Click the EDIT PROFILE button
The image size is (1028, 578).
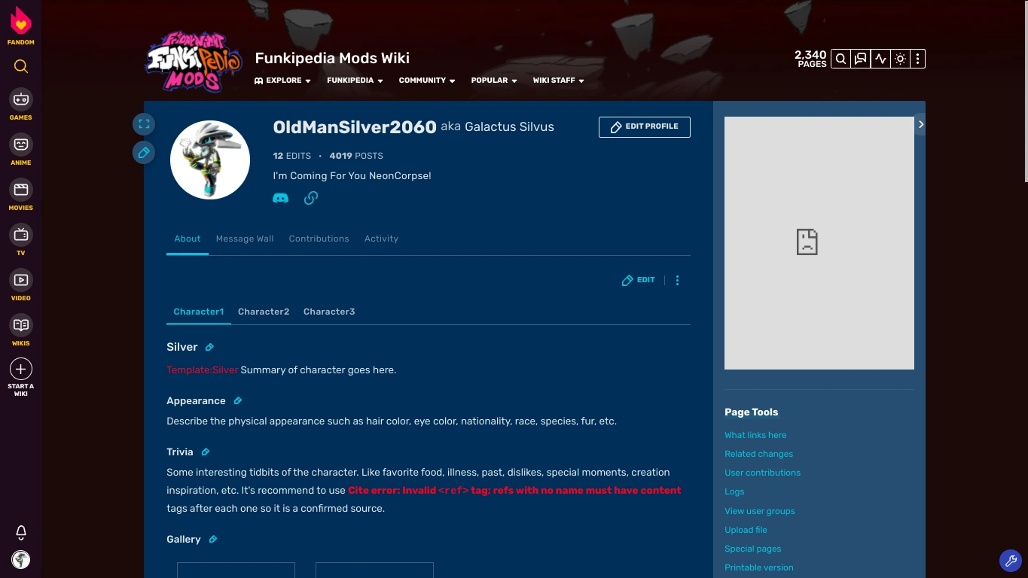644,126
